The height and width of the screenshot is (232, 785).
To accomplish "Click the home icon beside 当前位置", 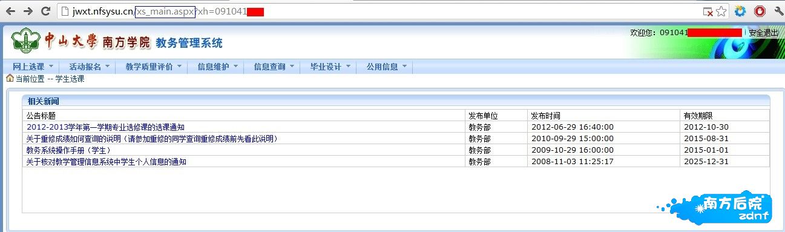I will (10, 78).
